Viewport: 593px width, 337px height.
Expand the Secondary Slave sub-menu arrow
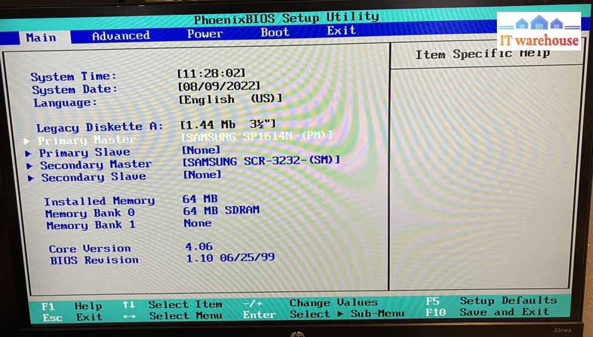pyautogui.click(x=30, y=178)
